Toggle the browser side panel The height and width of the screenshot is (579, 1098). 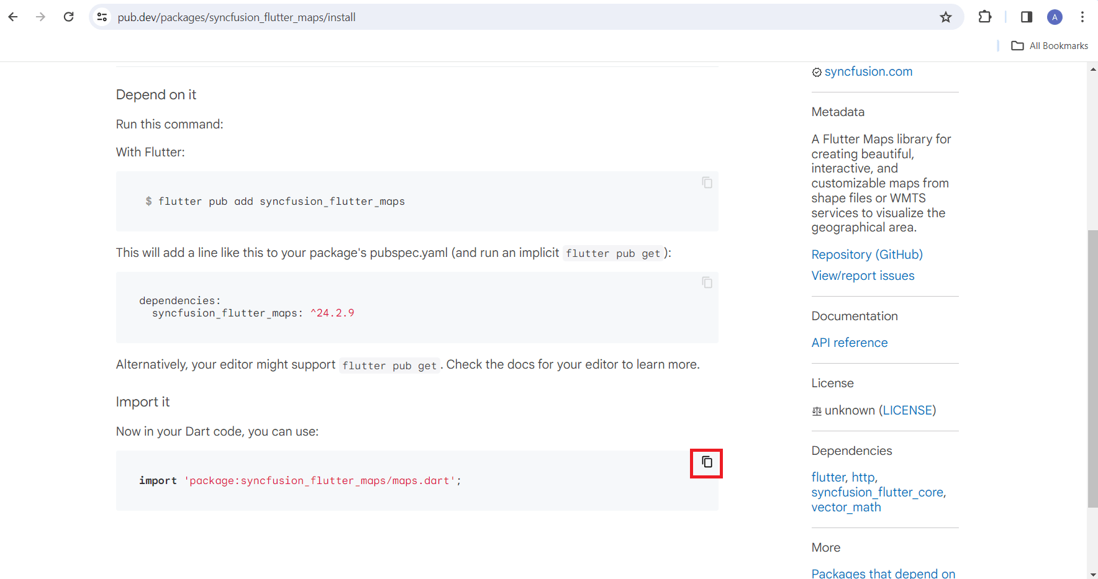click(x=1027, y=17)
